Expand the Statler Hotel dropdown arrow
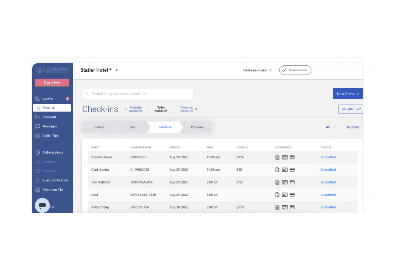 (x=117, y=70)
